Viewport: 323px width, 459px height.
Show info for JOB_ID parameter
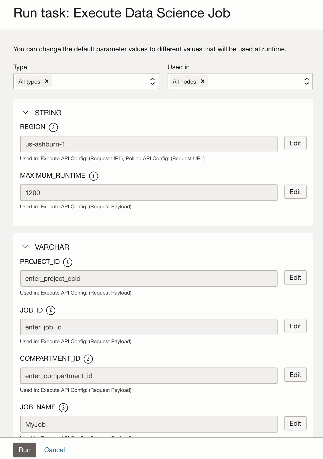(51, 310)
